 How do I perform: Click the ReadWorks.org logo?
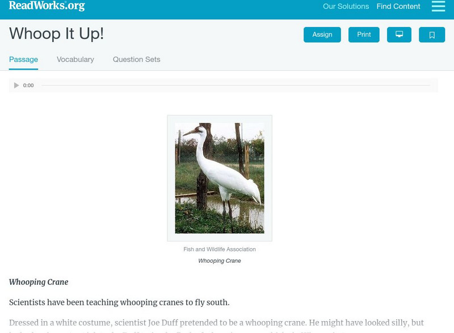(x=47, y=6)
